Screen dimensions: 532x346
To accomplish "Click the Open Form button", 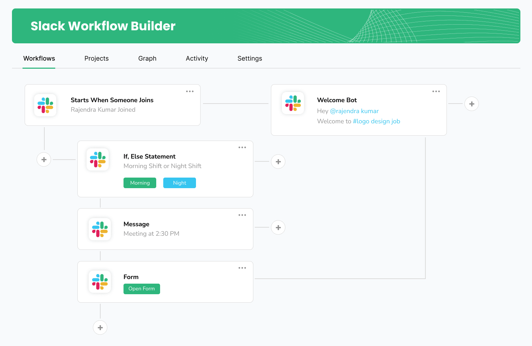I will pyautogui.click(x=141, y=289).
